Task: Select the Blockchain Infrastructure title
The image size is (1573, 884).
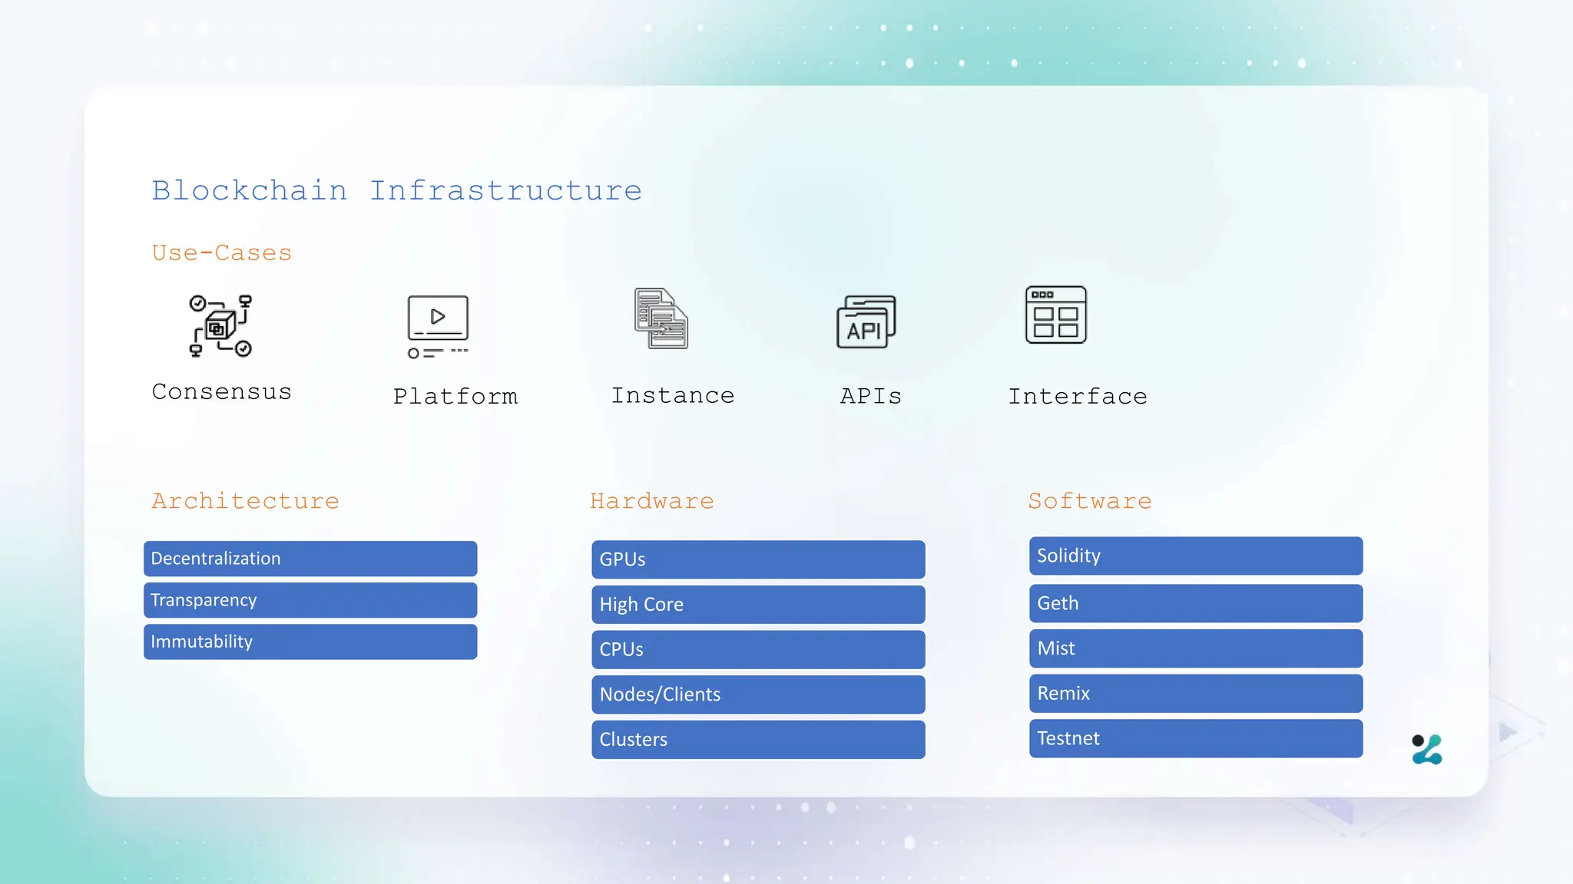Action: tap(396, 190)
